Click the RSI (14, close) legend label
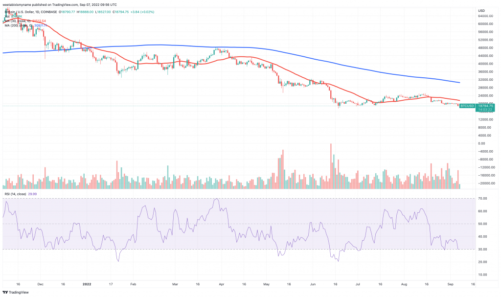501x297 pixels. (x=15, y=194)
